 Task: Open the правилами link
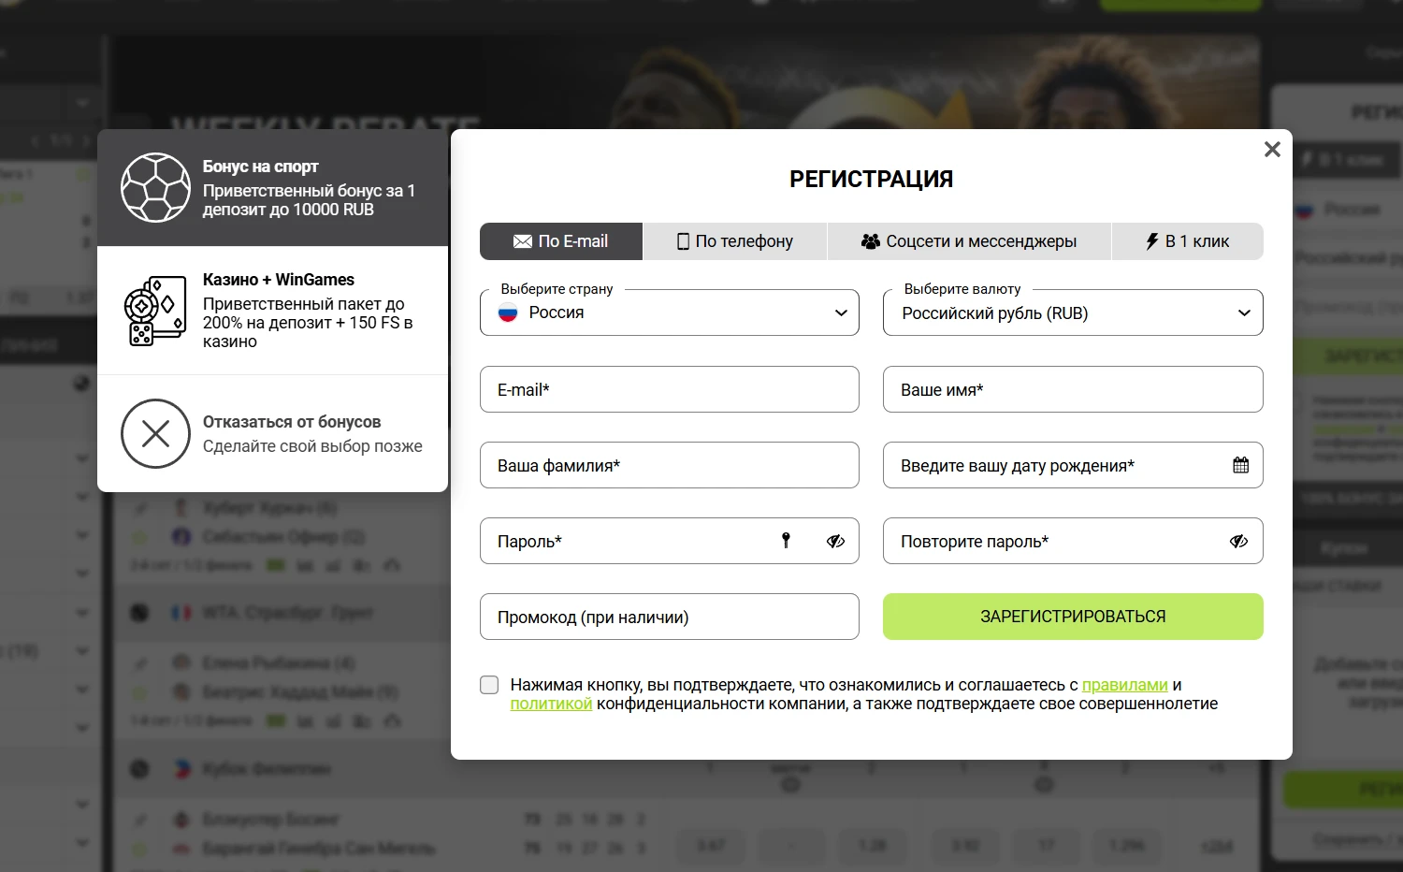pos(1124,685)
